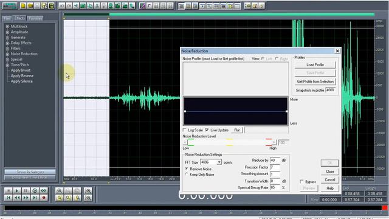Click the dialog's Help button

(329, 188)
